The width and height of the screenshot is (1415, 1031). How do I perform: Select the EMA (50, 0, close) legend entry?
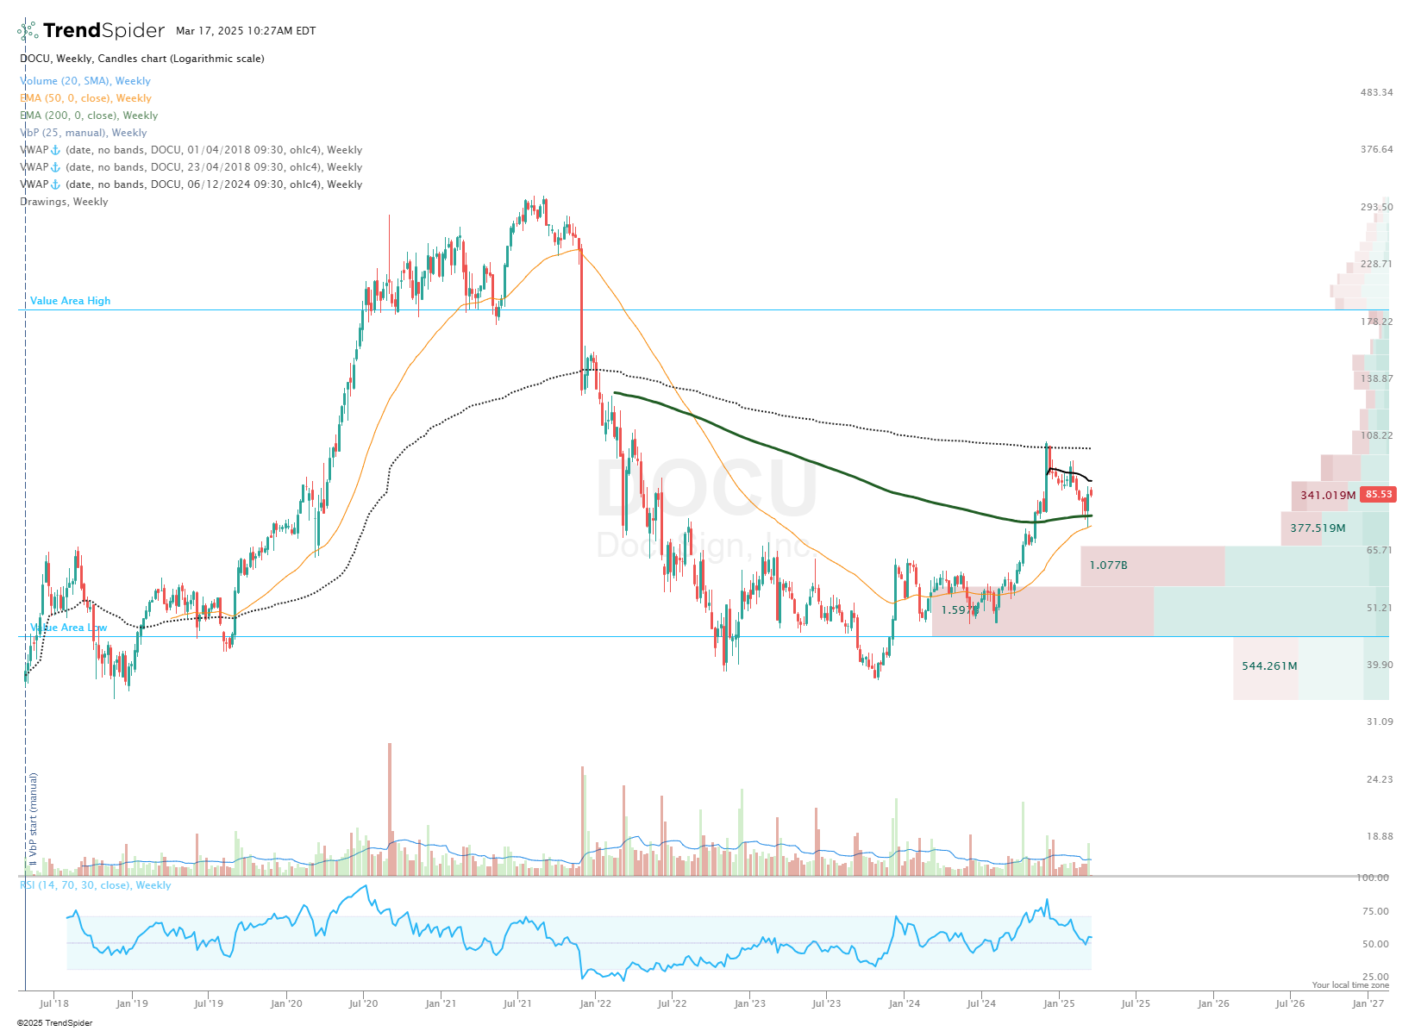85,98
